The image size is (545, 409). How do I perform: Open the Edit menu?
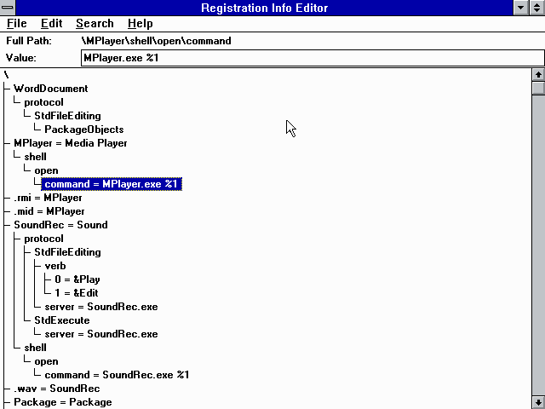coord(51,24)
